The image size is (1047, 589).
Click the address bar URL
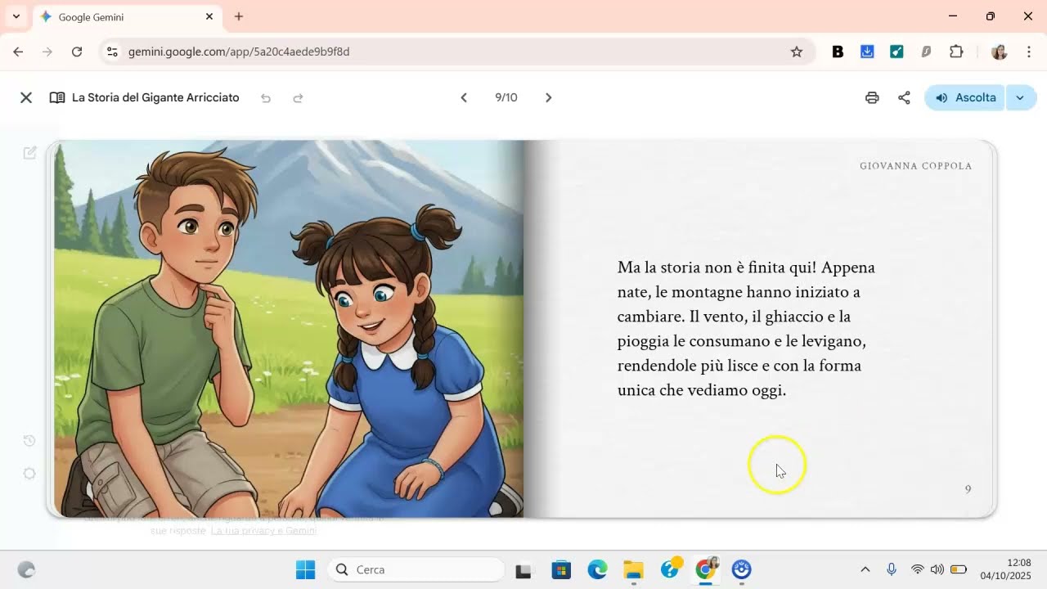point(239,52)
